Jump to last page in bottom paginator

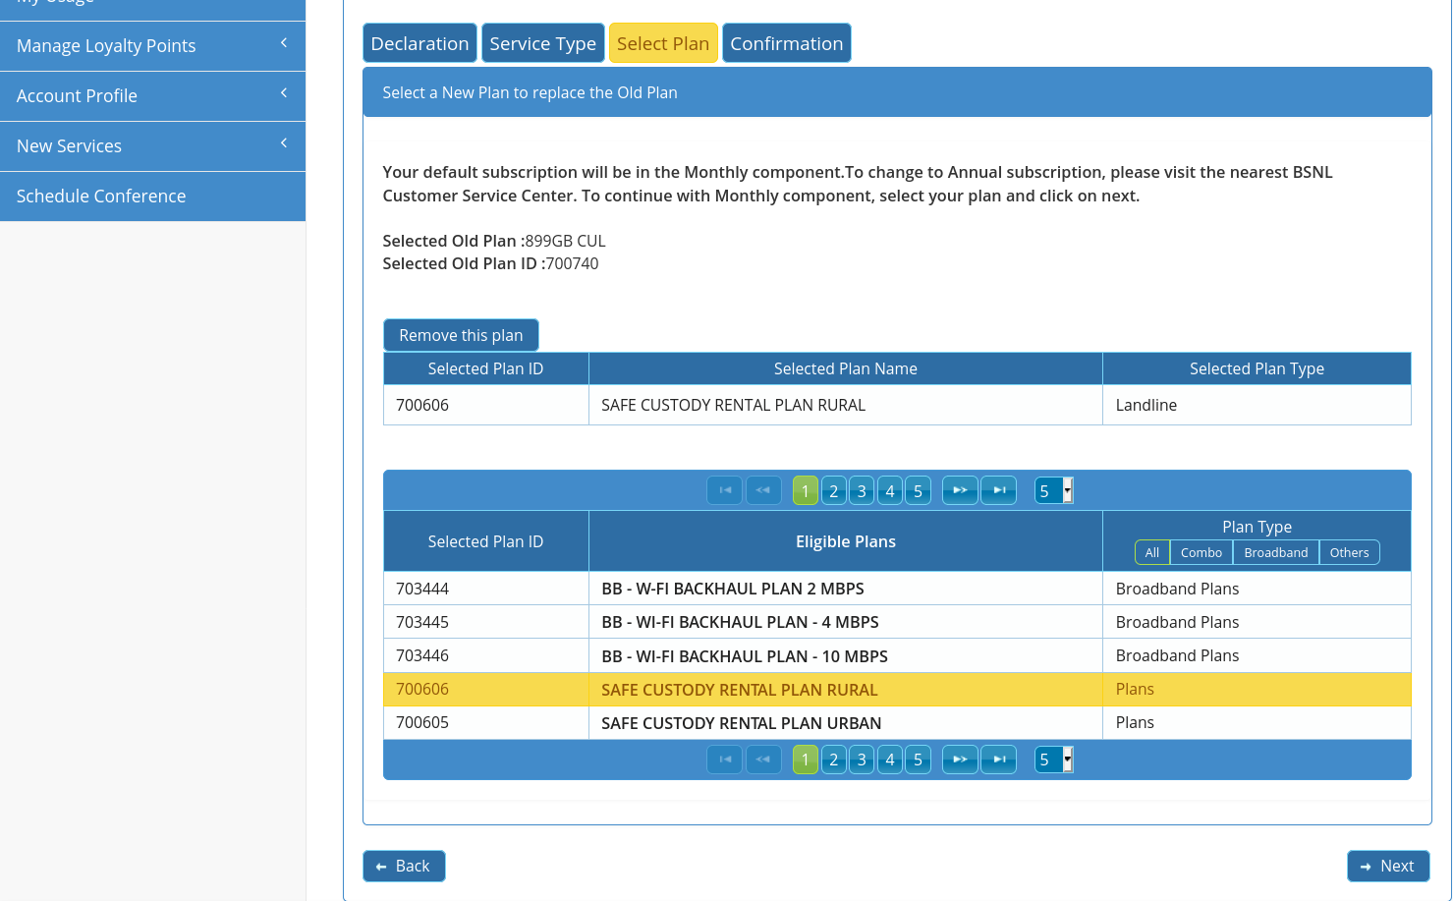998,760
